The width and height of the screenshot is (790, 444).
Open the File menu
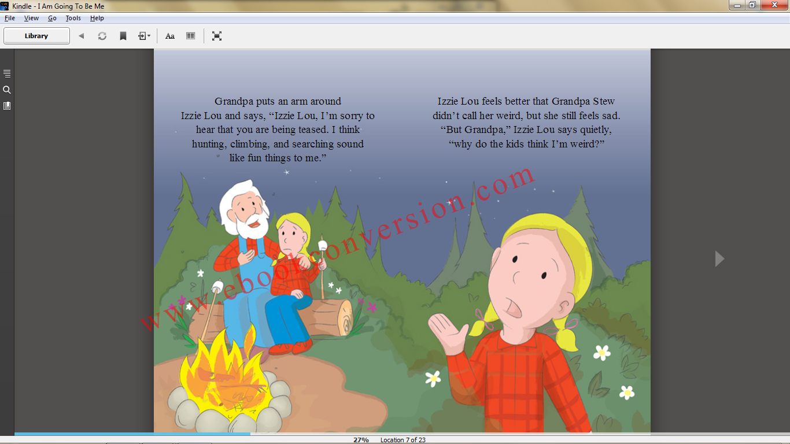(10, 18)
